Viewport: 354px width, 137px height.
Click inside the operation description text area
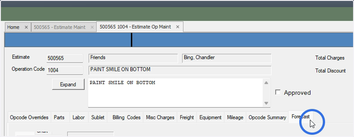[x=175, y=93]
